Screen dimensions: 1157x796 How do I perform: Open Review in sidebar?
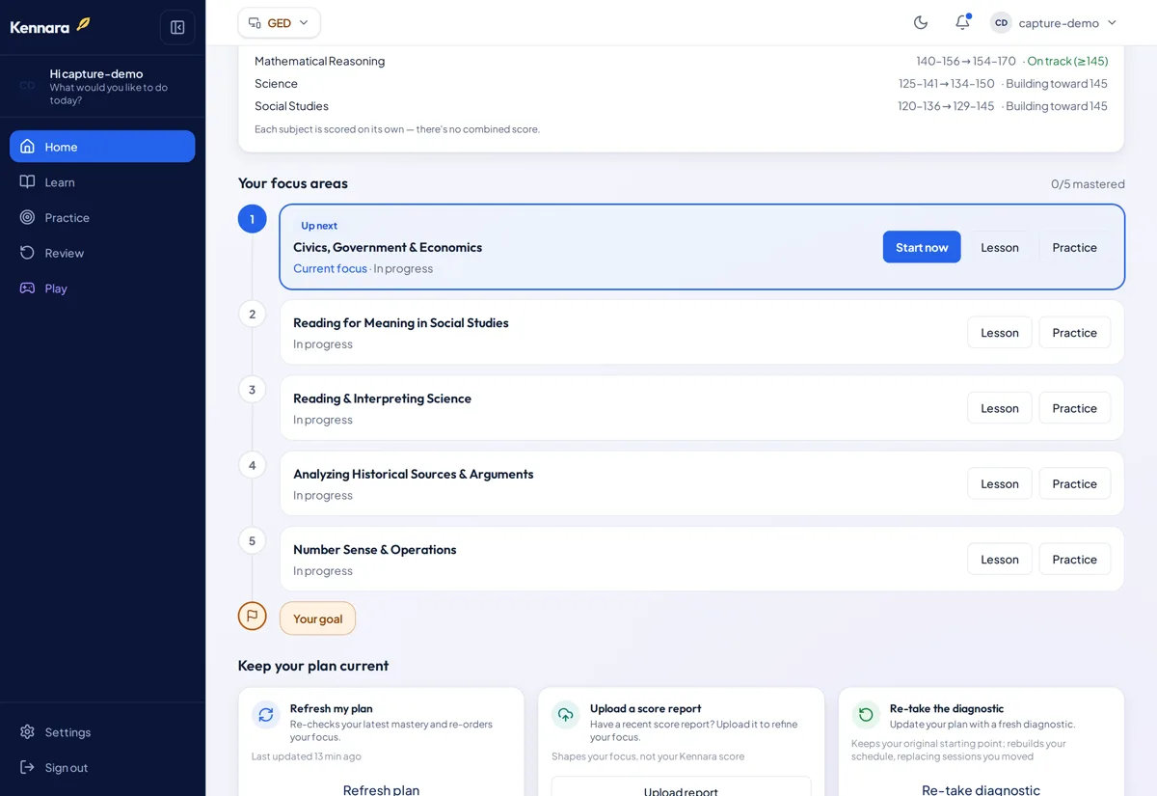(x=102, y=253)
